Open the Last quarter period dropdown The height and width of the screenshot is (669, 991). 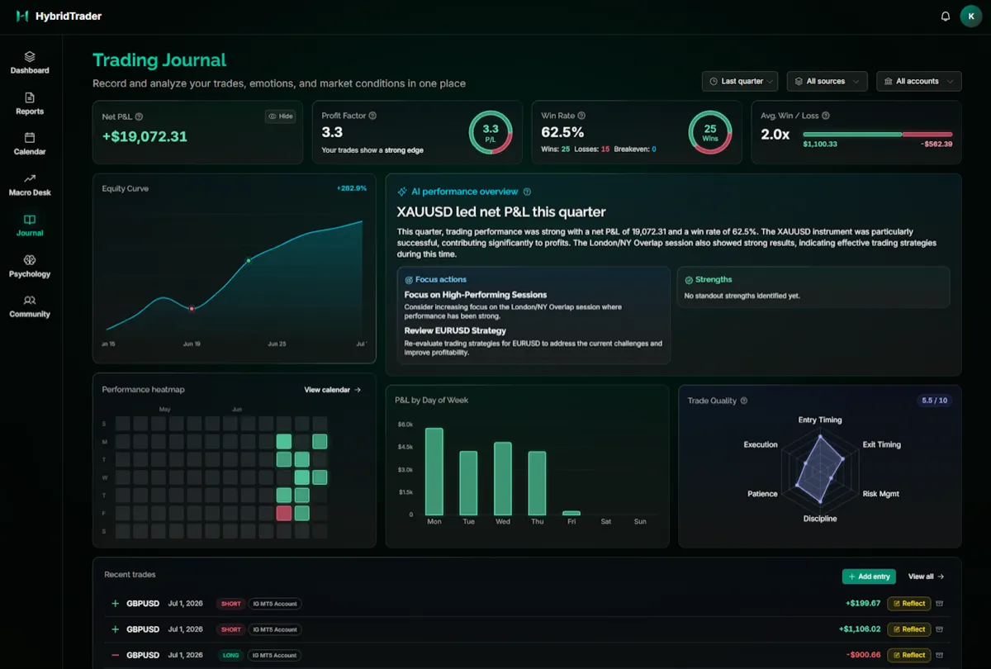(x=741, y=81)
